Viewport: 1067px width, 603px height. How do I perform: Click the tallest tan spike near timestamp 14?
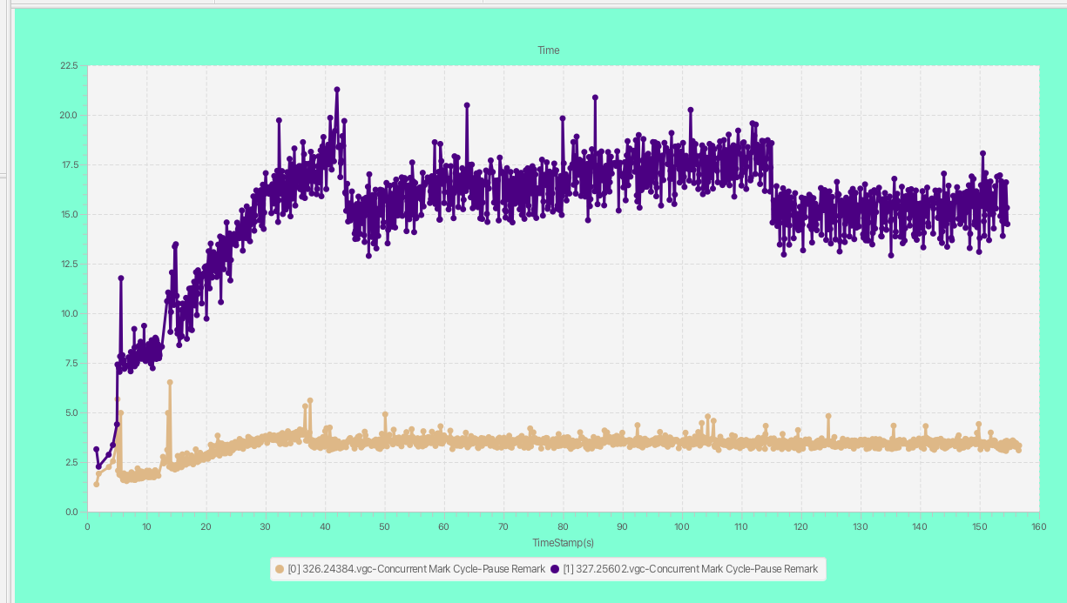point(170,382)
